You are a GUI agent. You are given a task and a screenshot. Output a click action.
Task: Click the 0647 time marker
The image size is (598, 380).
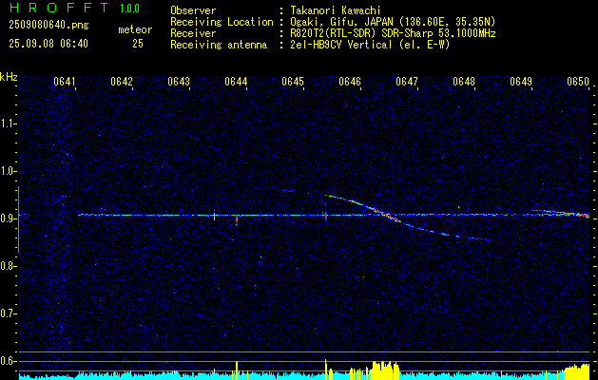[x=407, y=82]
